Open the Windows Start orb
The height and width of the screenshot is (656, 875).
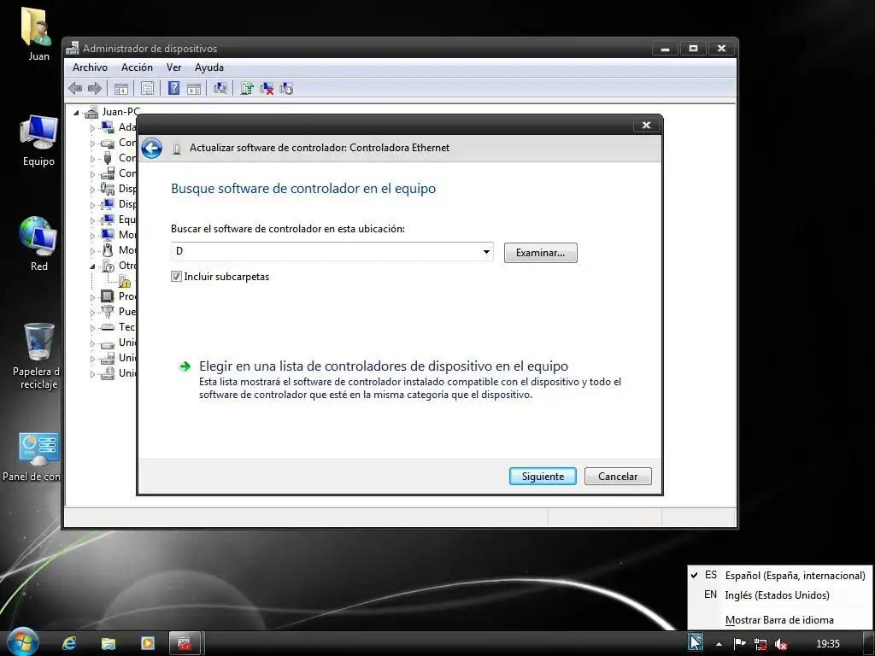[22, 642]
